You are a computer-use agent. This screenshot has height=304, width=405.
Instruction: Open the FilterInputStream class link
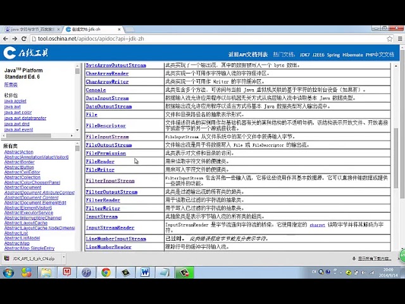click(110, 180)
